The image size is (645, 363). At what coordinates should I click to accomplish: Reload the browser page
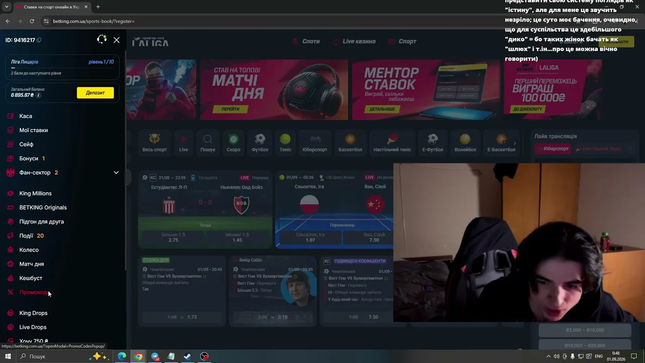32,21
